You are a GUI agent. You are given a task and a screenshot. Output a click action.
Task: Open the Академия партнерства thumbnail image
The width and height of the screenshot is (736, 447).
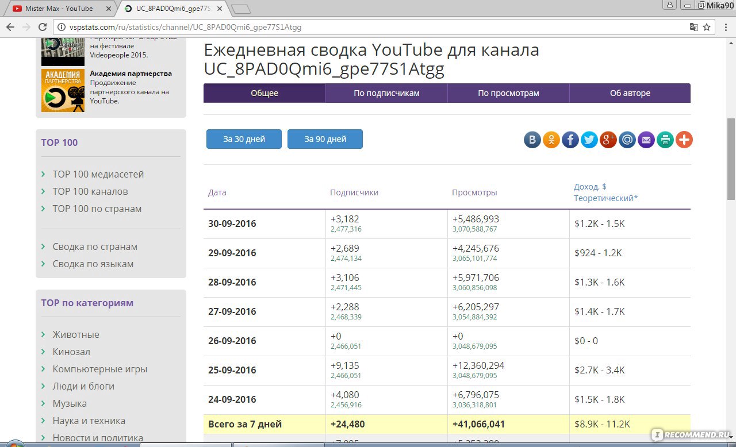(x=63, y=91)
